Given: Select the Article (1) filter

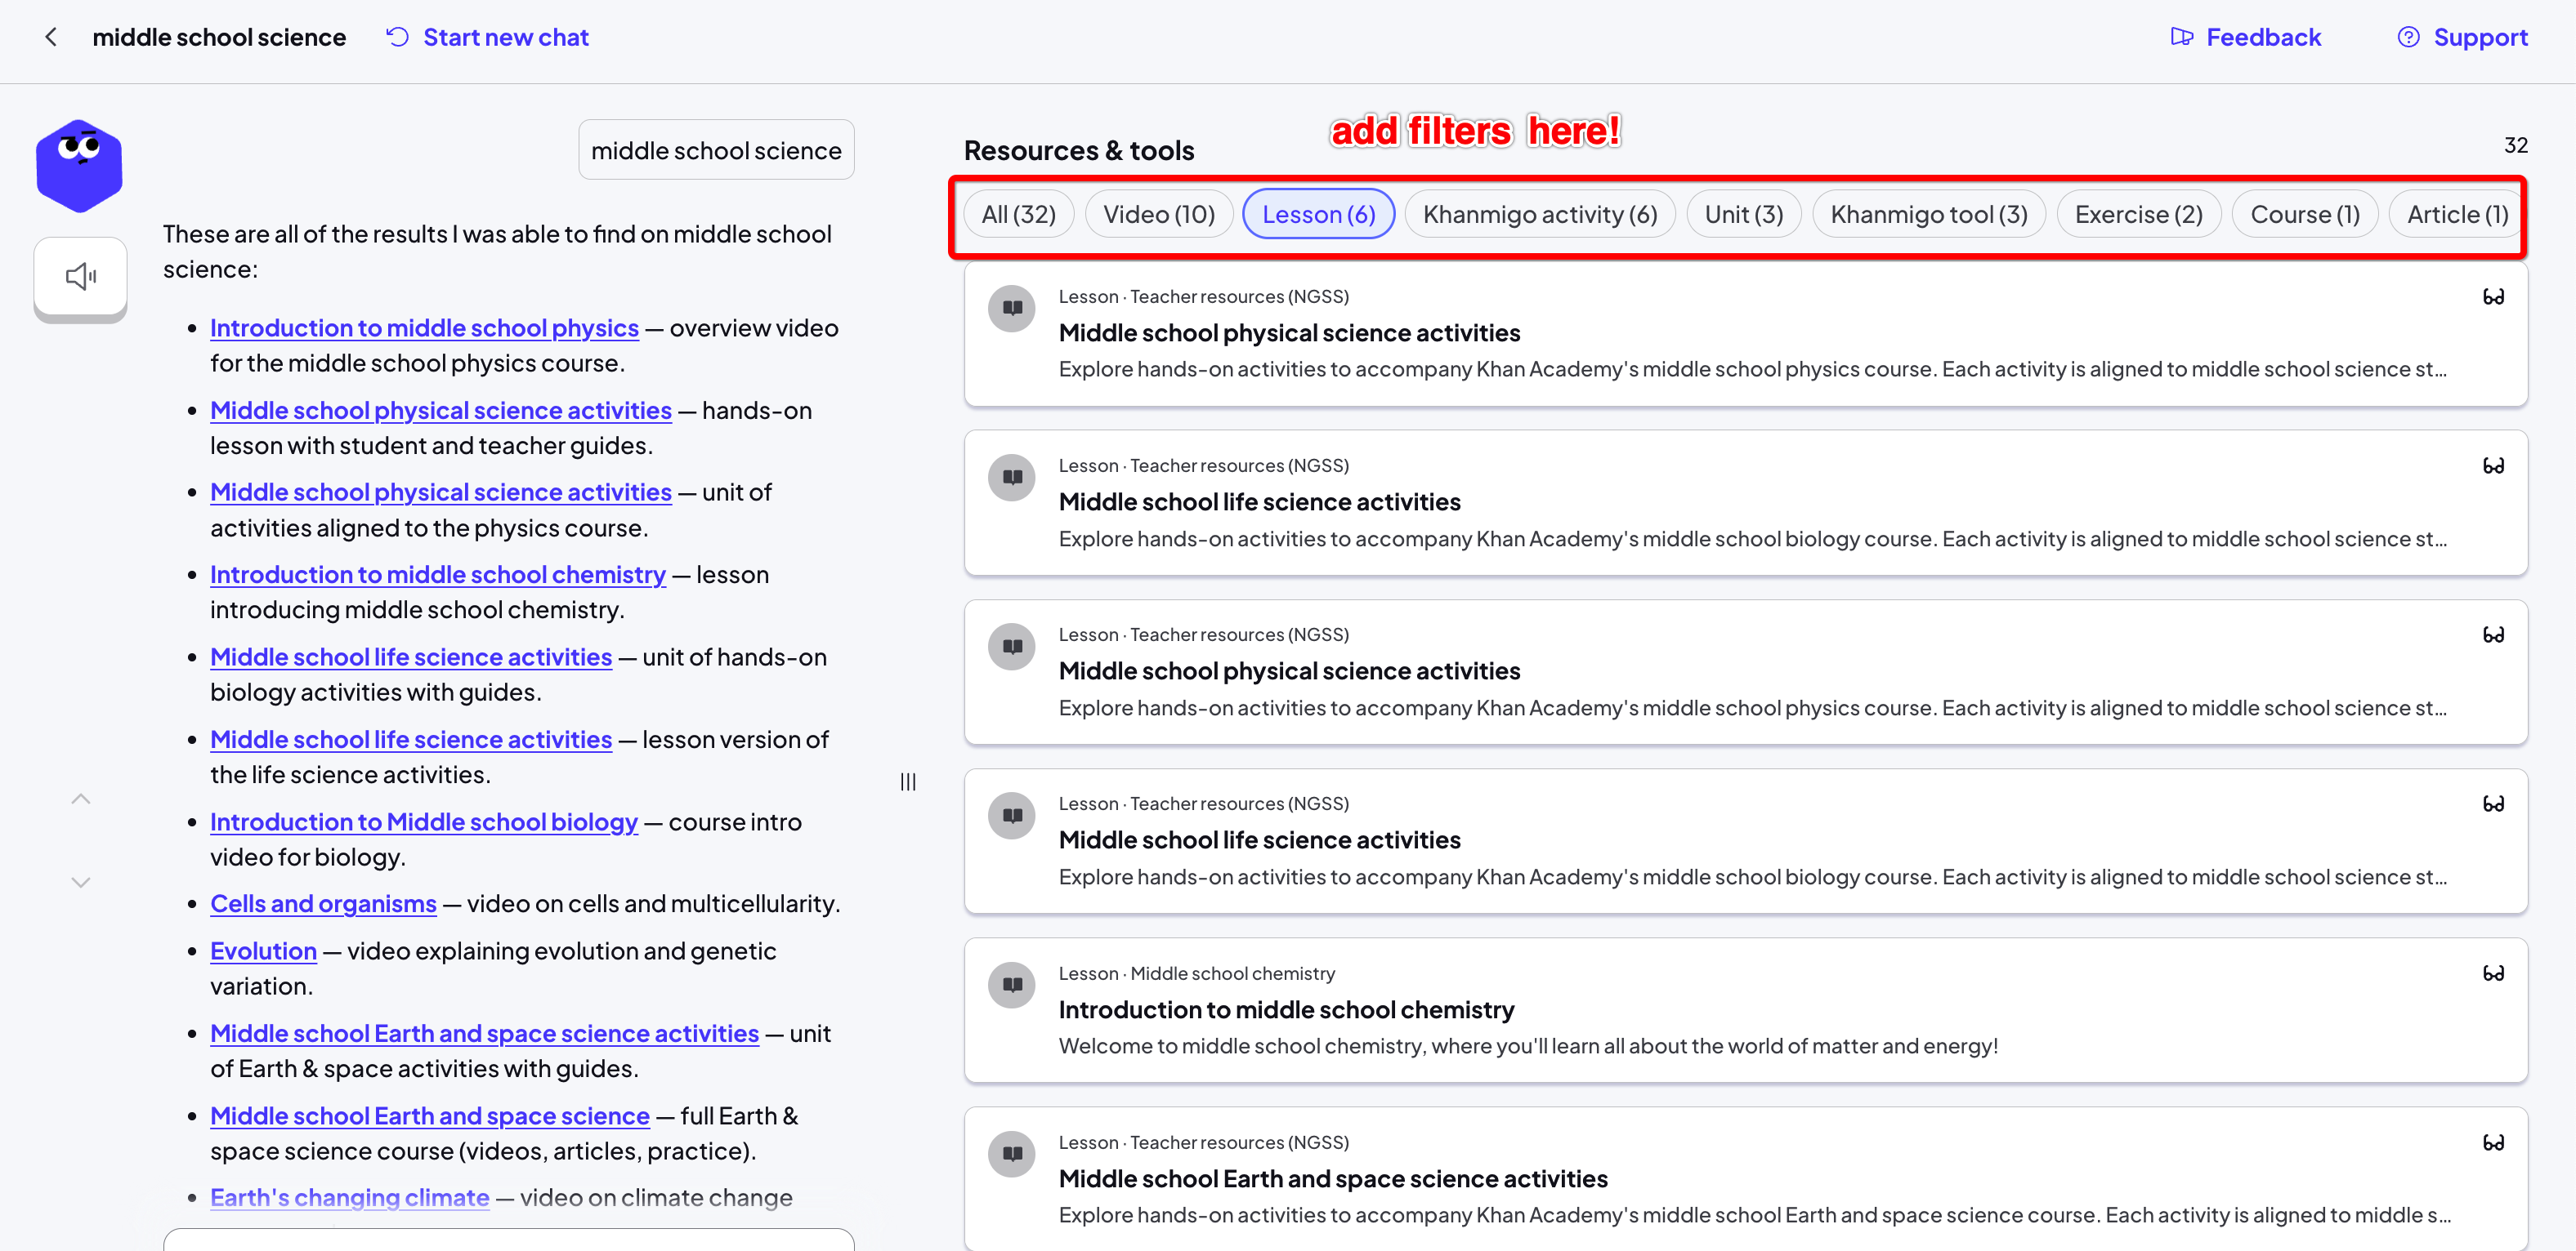Looking at the screenshot, I should (2457, 214).
